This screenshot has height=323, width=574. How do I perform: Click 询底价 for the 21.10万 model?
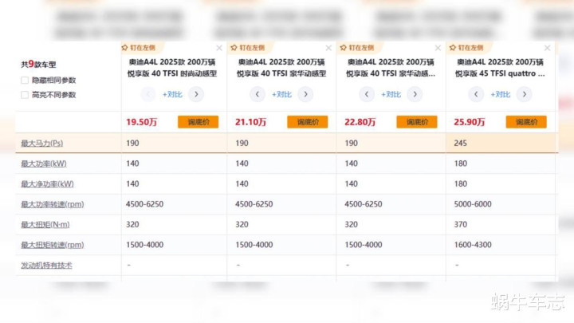(308, 122)
